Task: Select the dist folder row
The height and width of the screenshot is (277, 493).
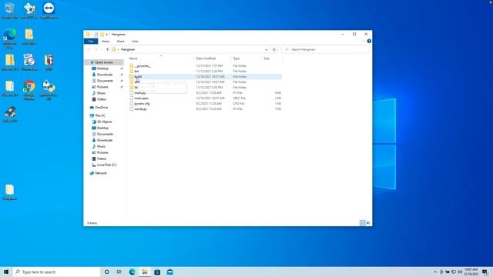Action: (205, 82)
